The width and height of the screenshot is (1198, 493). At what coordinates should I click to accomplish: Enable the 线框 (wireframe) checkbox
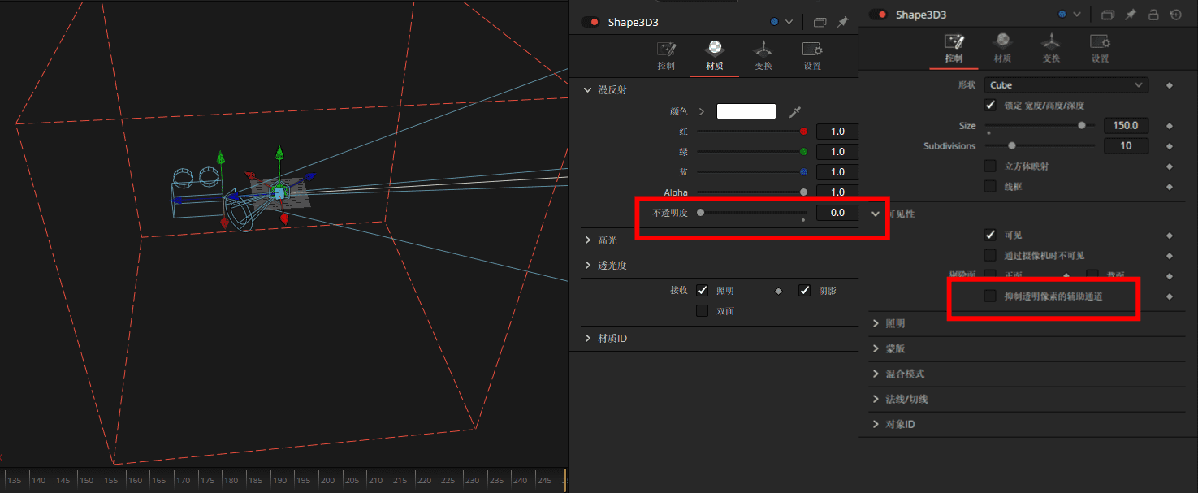click(990, 186)
